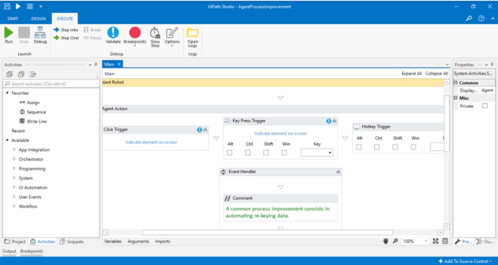Screen dimensions: 498x265
Task: Click the Stop square icon in ribbon
Action: pyautogui.click(x=24, y=32)
